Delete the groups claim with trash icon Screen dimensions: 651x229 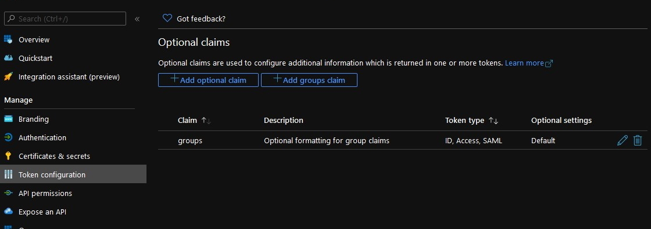click(638, 140)
